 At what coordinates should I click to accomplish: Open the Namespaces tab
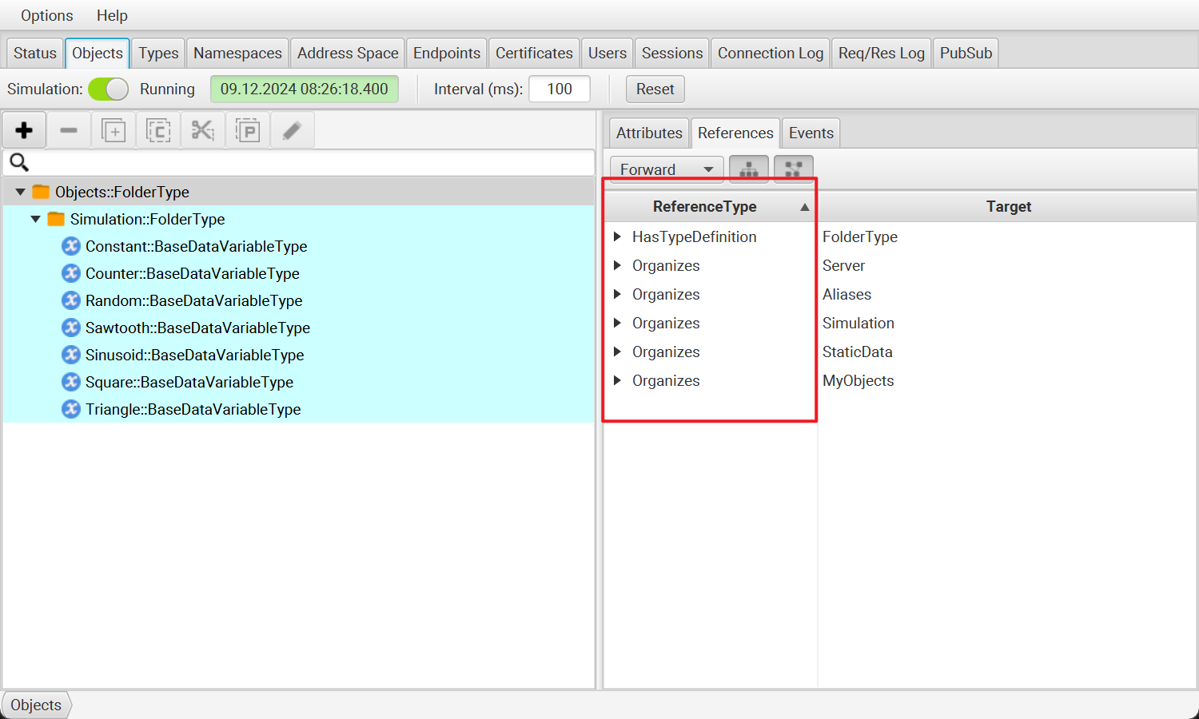pos(237,53)
